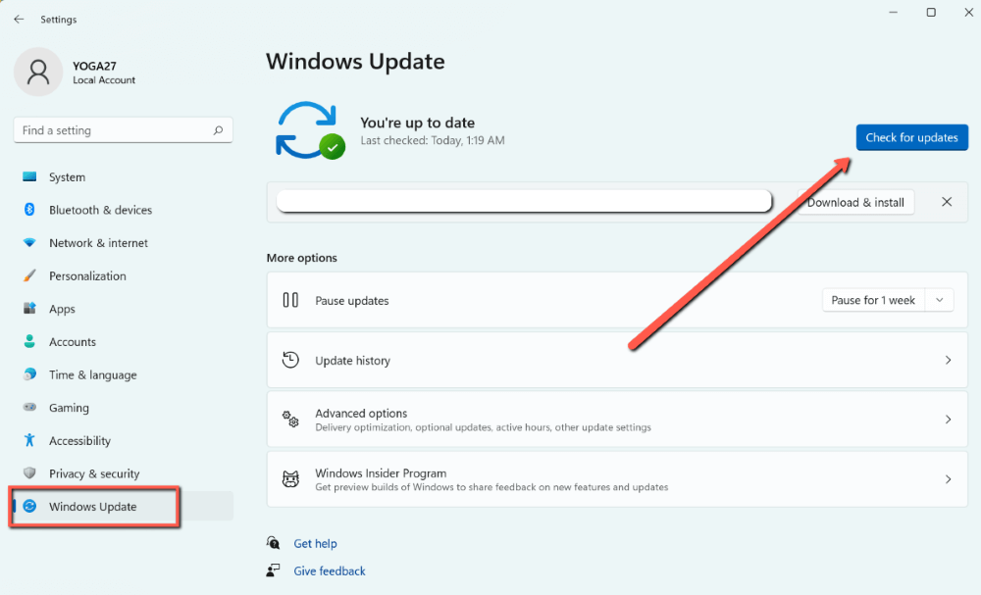
Task: Click the Windows Update sync icon in sidebar
Action: click(29, 506)
